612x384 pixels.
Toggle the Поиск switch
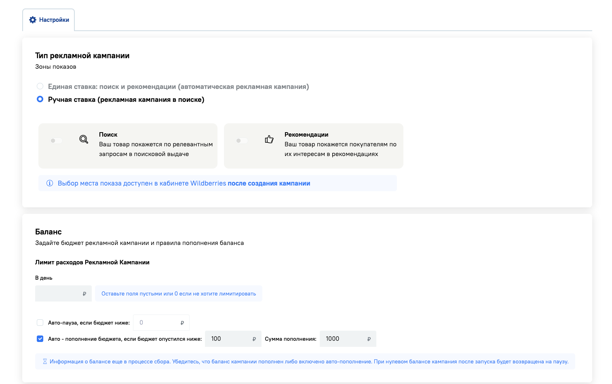56,141
